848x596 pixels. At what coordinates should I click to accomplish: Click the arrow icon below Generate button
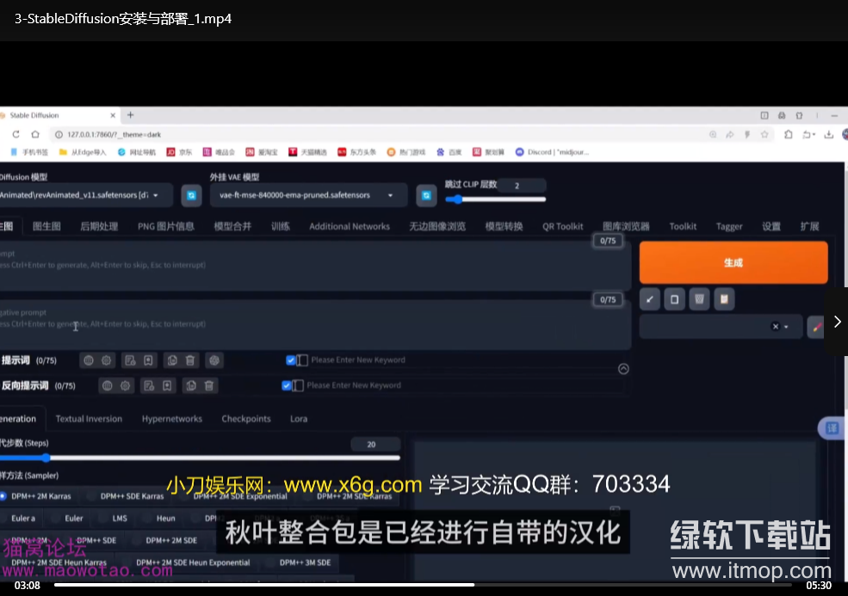[649, 299]
